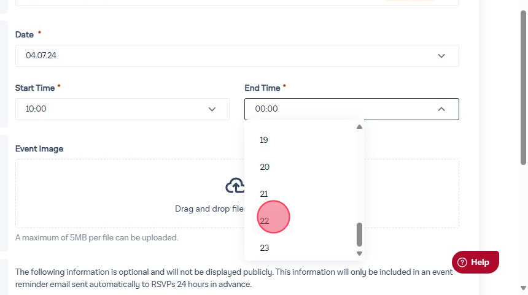Choose 23 as the end hour
The image size is (528, 295).
(x=265, y=248)
